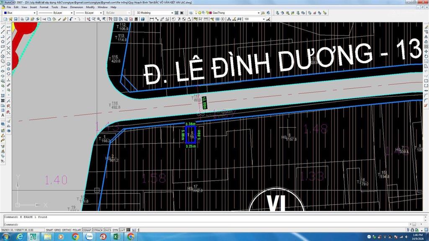The width and height of the screenshot is (429, 241).
Task: Open the Modify menu
Action: (x=90, y=7)
